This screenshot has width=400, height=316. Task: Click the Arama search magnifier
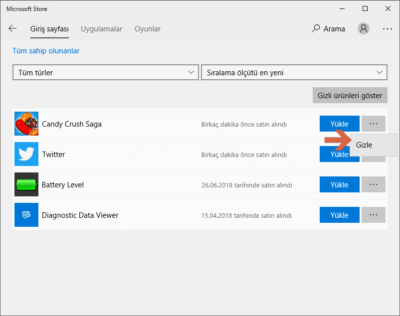pos(316,28)
